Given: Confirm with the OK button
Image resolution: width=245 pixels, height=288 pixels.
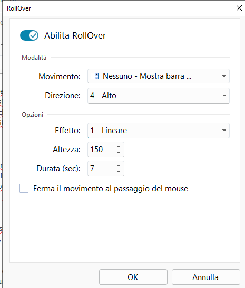Looking at the screenshot, I should [133, 277].
